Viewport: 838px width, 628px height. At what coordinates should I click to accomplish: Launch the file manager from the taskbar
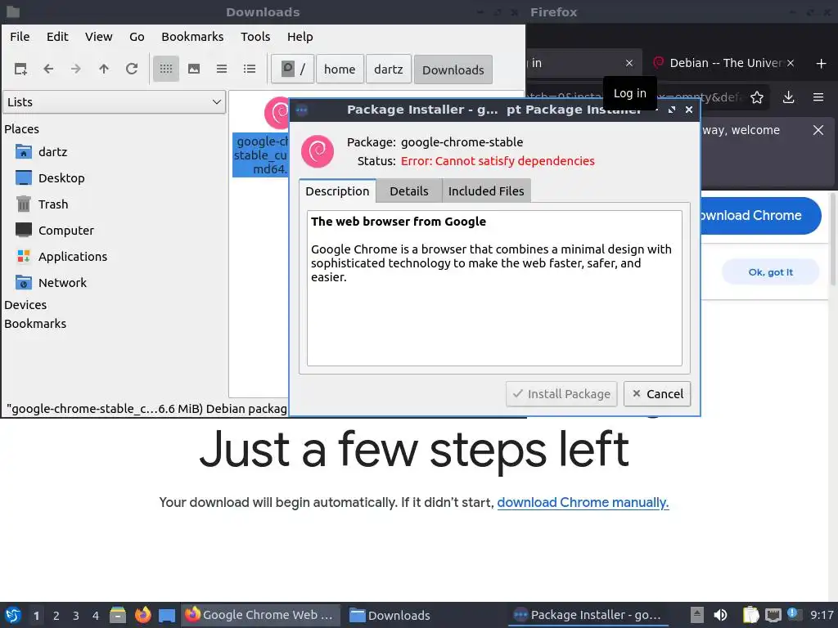[118, 615]
